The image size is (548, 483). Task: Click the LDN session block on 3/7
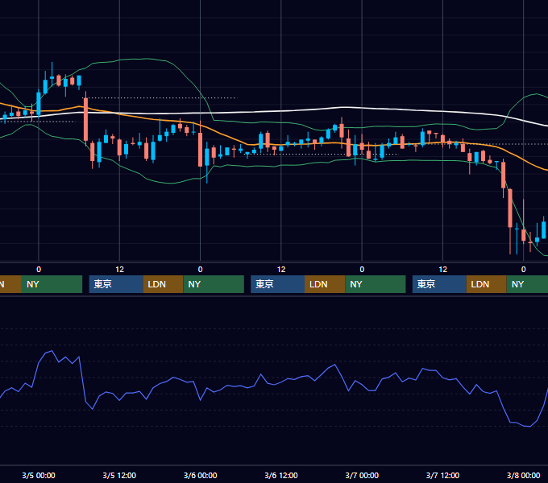(487, 284)
